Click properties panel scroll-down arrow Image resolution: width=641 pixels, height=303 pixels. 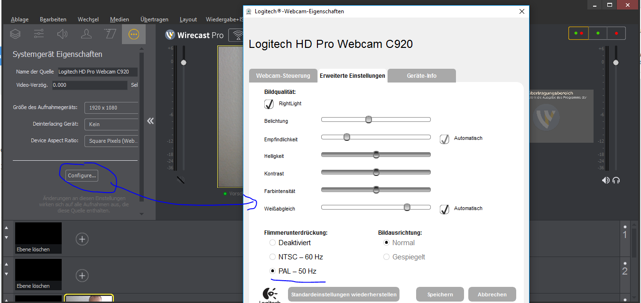click(x=141, y=214)
